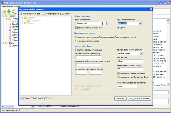Switch to 'подготовка к импорту' tab

(11, 7)
